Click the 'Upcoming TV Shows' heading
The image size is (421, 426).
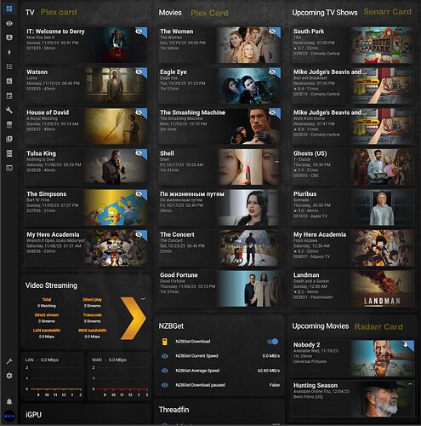(325, 13)
